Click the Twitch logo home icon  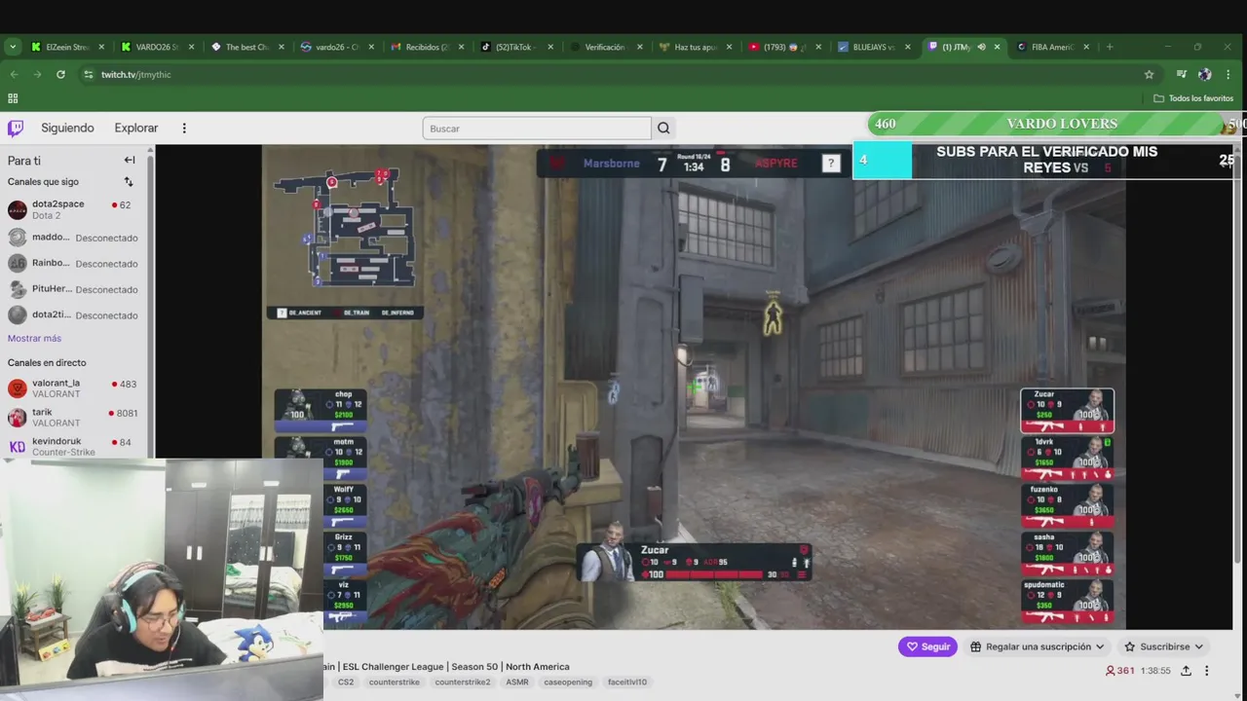tap(16, 128)
